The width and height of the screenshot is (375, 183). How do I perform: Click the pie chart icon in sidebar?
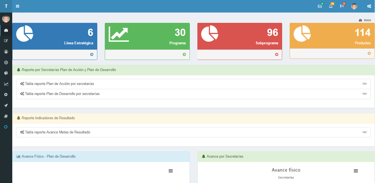6,73
